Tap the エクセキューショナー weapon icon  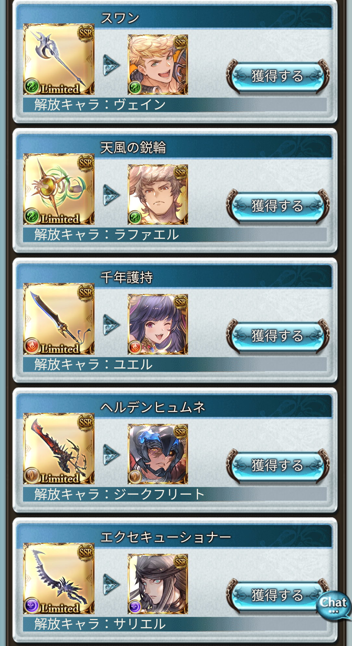[59, 578]
